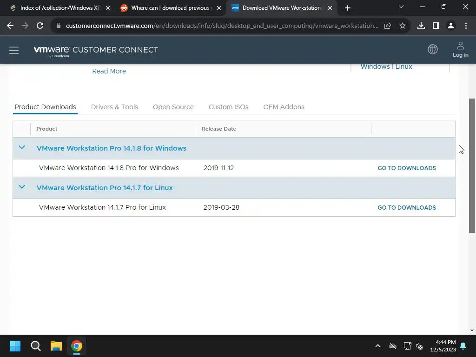Open Chrome three-dot menu
Viewport: 476px width, 357px height.
[x=466, y=26]
